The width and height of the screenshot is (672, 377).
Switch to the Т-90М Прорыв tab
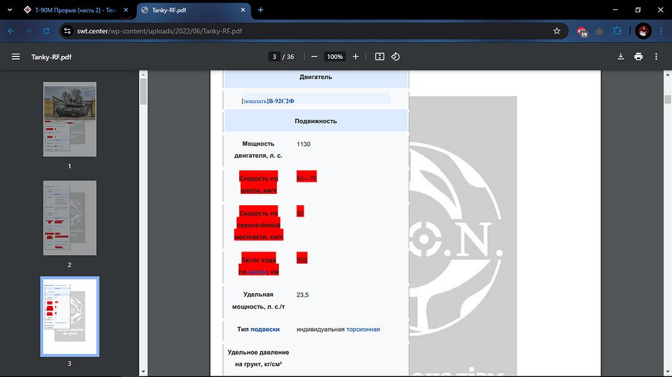point(76,10)
